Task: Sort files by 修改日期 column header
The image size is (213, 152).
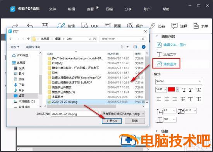Action: (113, 54)
